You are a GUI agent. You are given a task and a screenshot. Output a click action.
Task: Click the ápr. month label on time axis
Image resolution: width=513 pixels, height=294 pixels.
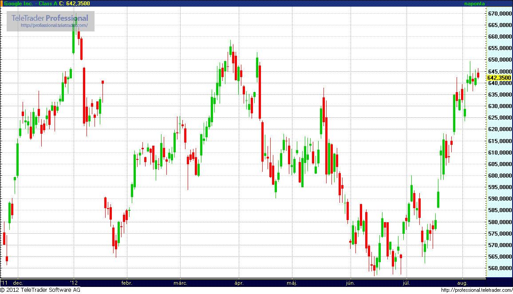pyautogui.click(x=239, y=283)
